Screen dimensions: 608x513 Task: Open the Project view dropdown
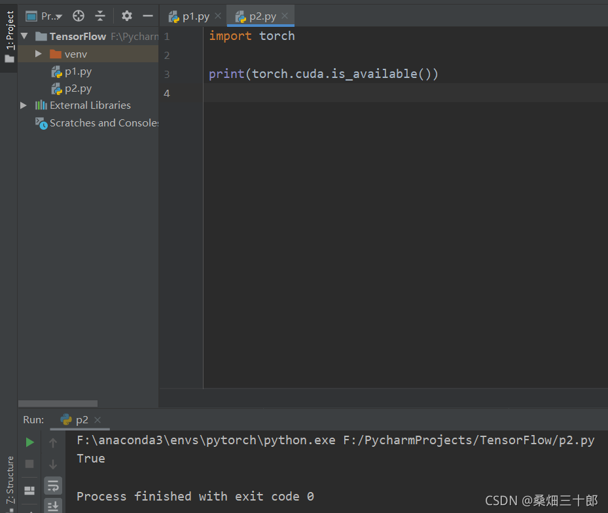click(x=43, y=16)
